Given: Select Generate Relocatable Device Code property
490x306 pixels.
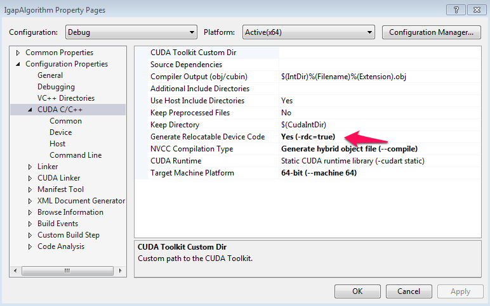Looking at the screenshot, I should click(207, 137).
